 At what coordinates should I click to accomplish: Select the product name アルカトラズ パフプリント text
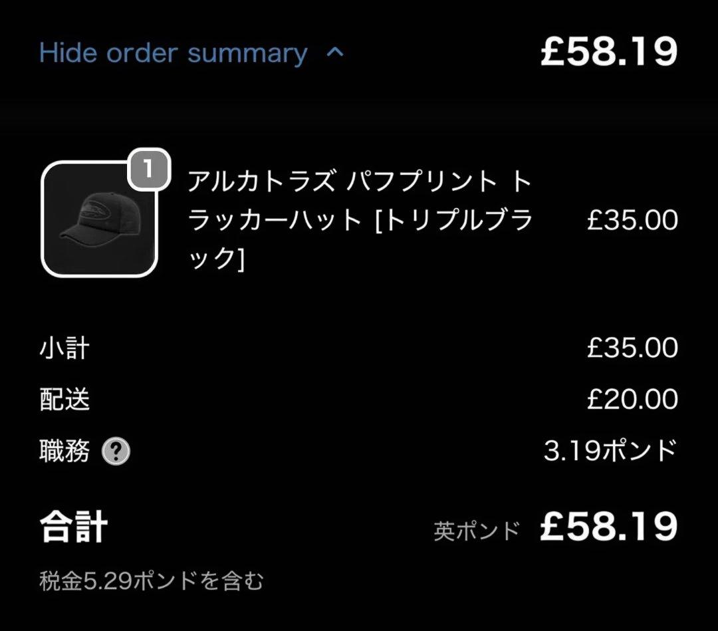click(342, 182)
